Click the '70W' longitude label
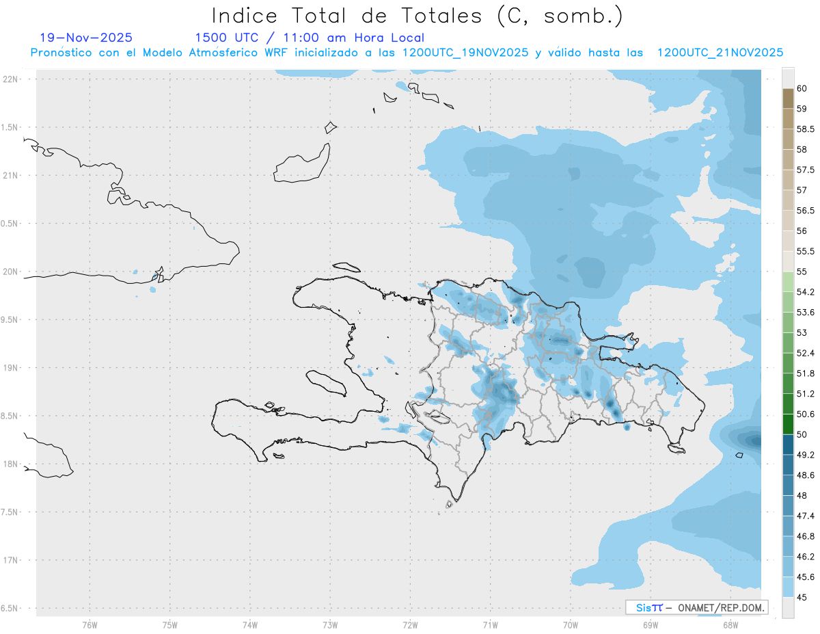Image resolution: width=820 pixels, height=634 pixels. coord(571,624)
